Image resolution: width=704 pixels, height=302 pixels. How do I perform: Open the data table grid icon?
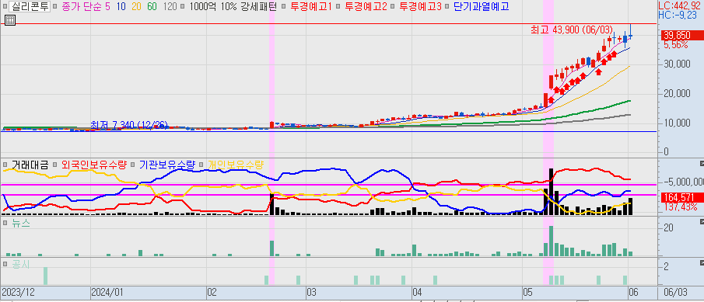click(x=10, y=20)
